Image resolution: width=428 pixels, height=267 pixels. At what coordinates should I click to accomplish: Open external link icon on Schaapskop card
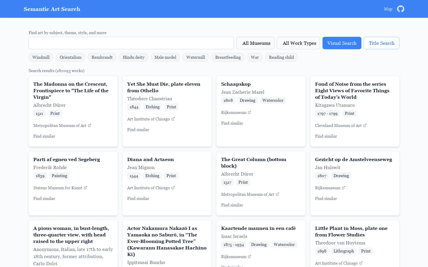pyautogui.click(x=249, y=112)
